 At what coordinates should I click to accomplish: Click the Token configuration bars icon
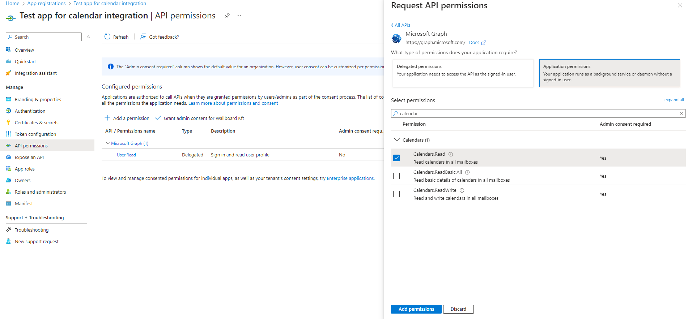point(8,134)
